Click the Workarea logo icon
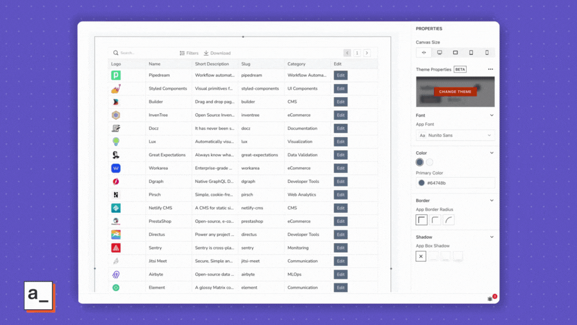The height and width of the screenshot is (325, 577). [116, 168]
